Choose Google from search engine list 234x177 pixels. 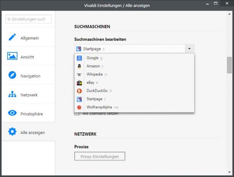[134, 58]
